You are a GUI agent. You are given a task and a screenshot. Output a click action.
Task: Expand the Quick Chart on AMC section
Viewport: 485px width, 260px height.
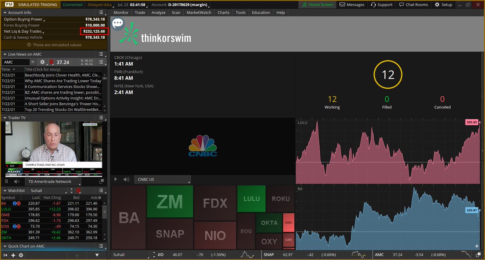click(4, 246)
